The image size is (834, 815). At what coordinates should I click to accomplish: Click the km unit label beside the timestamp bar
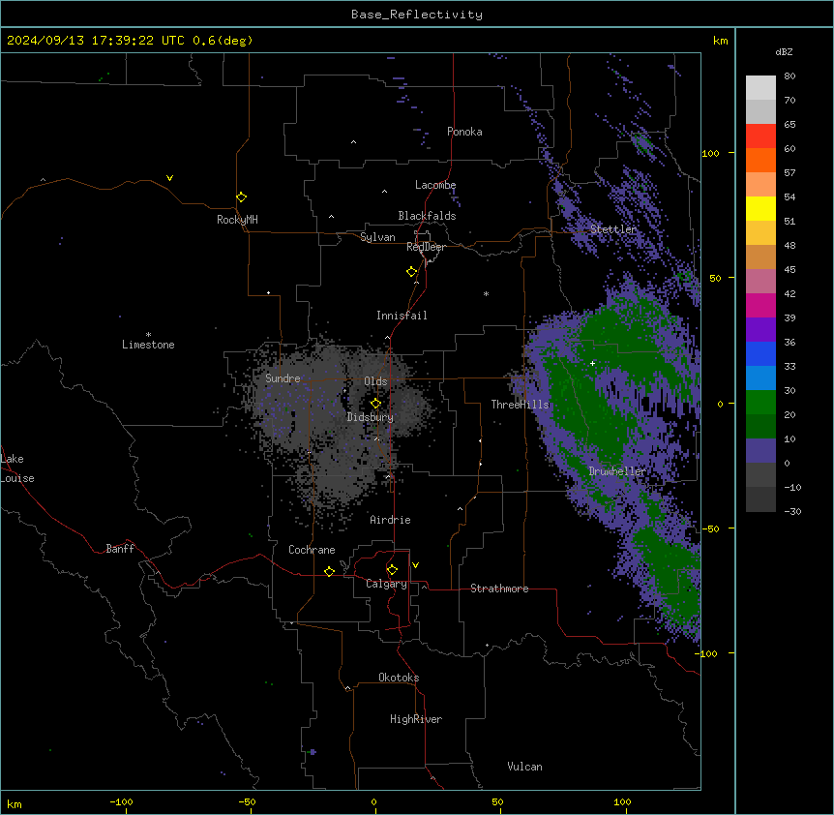tap(721, 41)
